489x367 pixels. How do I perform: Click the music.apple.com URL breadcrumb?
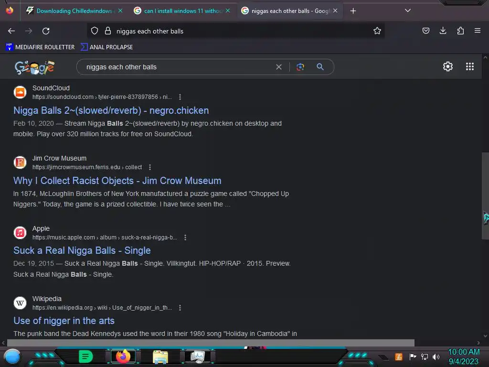click(105, 237)
